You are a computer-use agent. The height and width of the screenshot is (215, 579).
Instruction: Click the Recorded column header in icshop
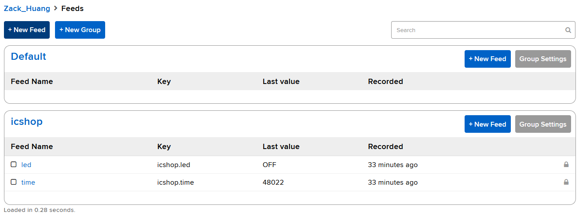385,146
